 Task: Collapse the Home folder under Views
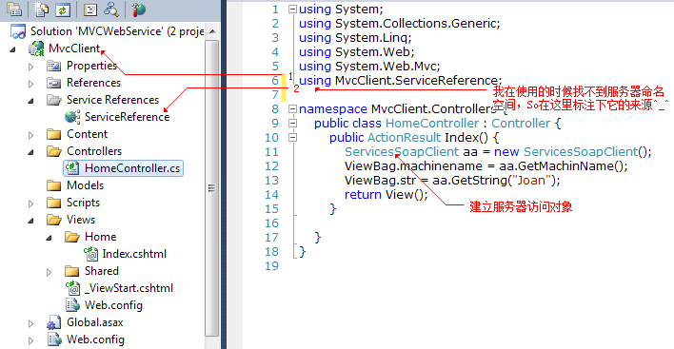point(49,238)
